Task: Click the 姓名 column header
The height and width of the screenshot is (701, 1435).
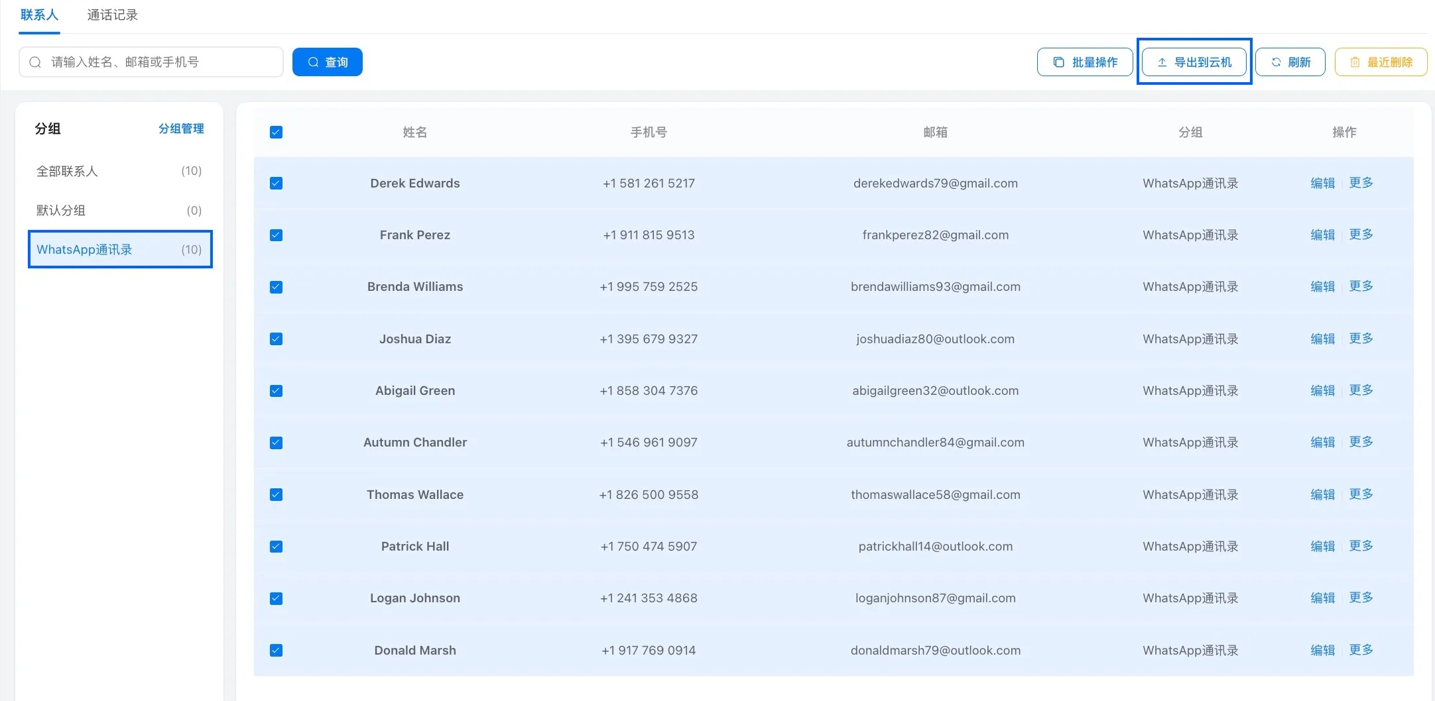Action: tap(415, 133)
